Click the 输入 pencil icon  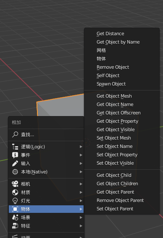tap(15, 163)
